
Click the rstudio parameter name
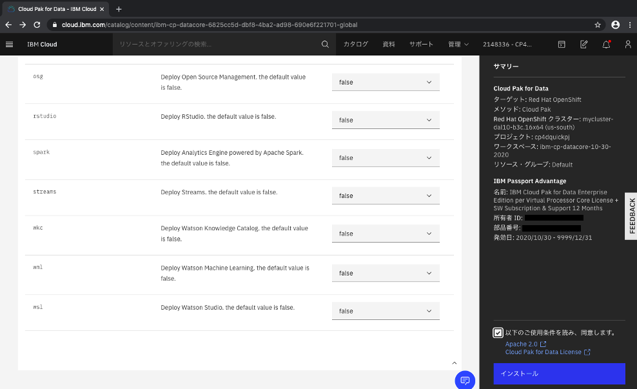(44, 116)
